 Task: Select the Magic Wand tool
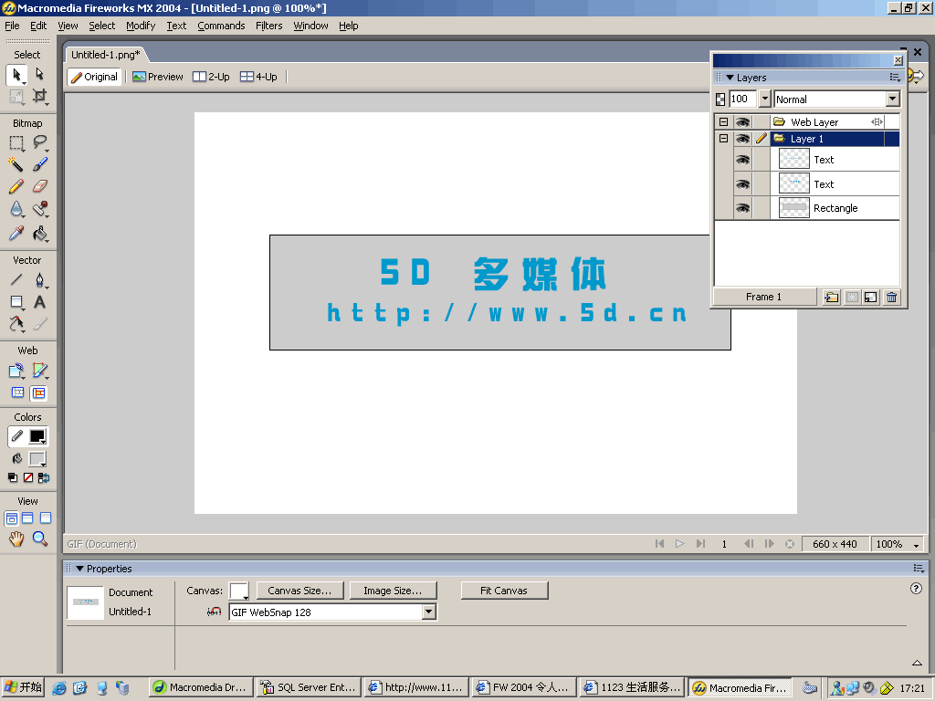[x=16, y=164]
